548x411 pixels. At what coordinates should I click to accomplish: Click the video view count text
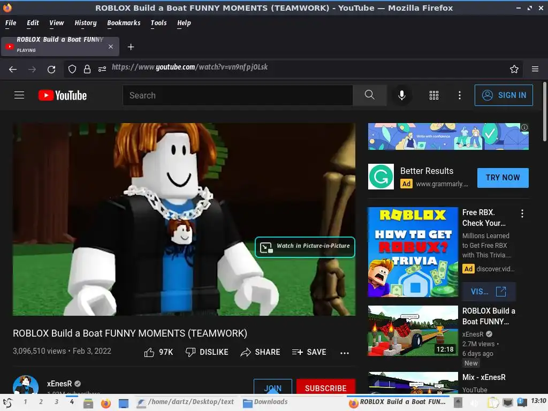39,351
